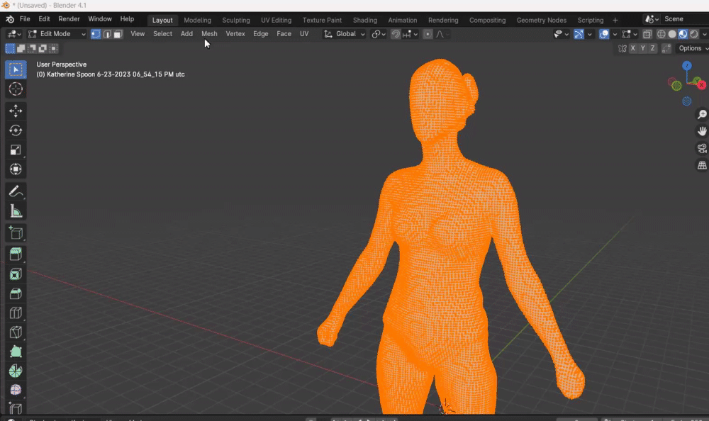Open mesh edit mode overlays dropdown
Screen dimensions: 709x421
630,34
